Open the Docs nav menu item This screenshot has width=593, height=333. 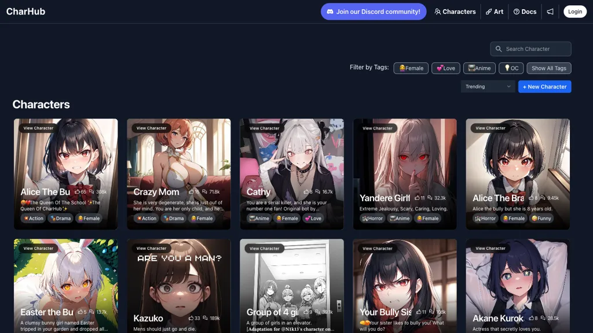[x=525, y=12]
